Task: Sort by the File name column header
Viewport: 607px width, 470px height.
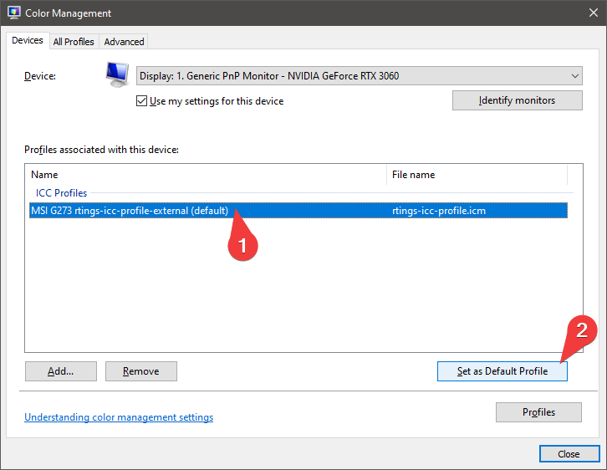Action: click(x=477, y=175)
